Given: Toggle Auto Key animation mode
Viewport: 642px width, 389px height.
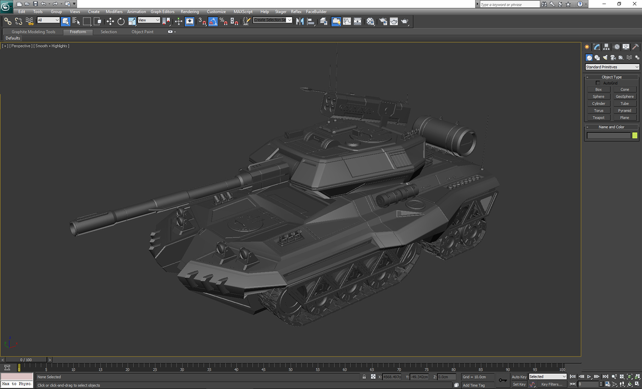Looking at the screenshot, I should [x=518, y=377].
